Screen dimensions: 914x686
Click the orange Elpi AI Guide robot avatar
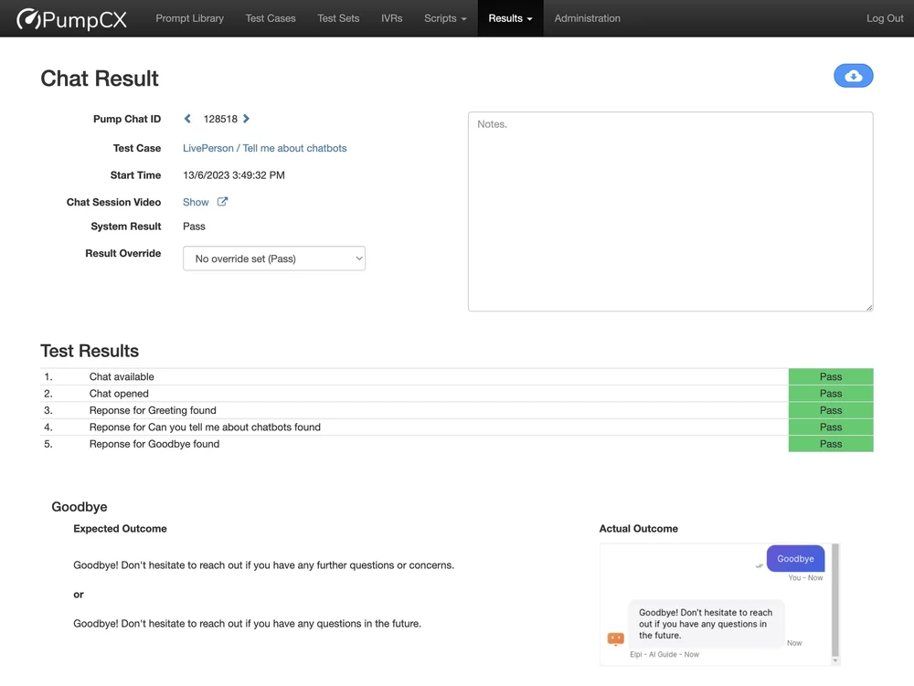click(x=615, y=639)
